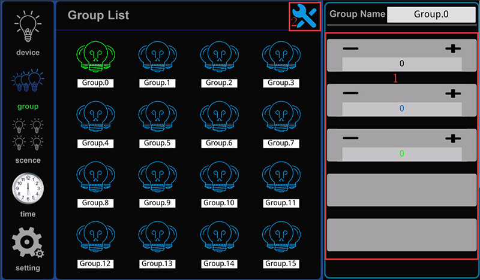
Task: Click the wrench and screwdriver tools icon
Action: pyautogui.click(x=304, y=17)
